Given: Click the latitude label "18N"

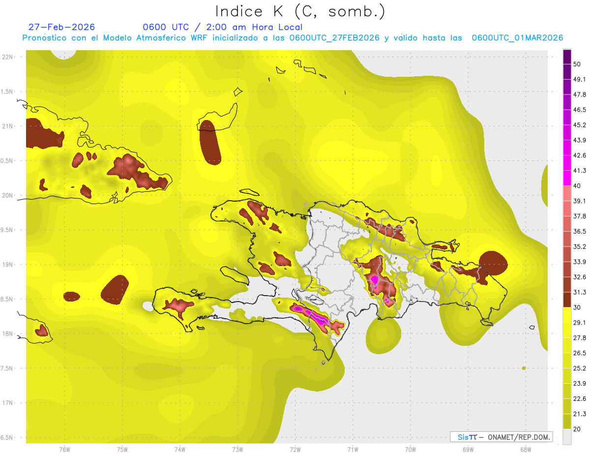Looking at the screenshot, I should [8, 334].
